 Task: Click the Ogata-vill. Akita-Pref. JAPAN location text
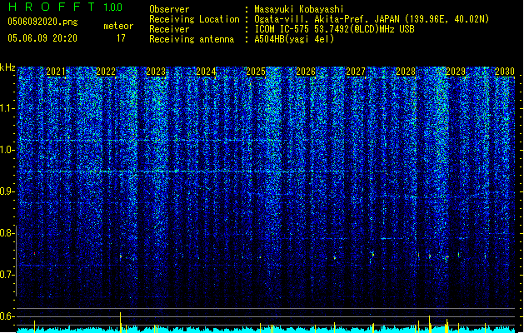pyautogui.click(x=372, y=19)
